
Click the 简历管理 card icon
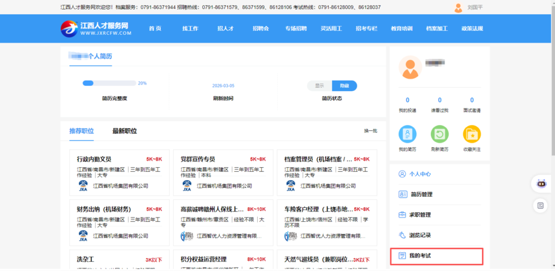(403, 194)
